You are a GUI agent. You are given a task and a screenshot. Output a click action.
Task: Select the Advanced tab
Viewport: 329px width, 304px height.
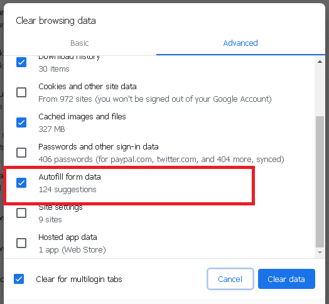click(240, 43)
